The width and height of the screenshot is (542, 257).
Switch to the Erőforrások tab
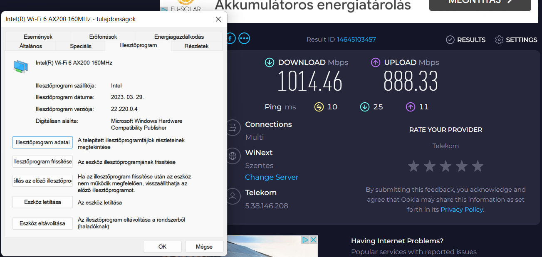pos(103,37)
